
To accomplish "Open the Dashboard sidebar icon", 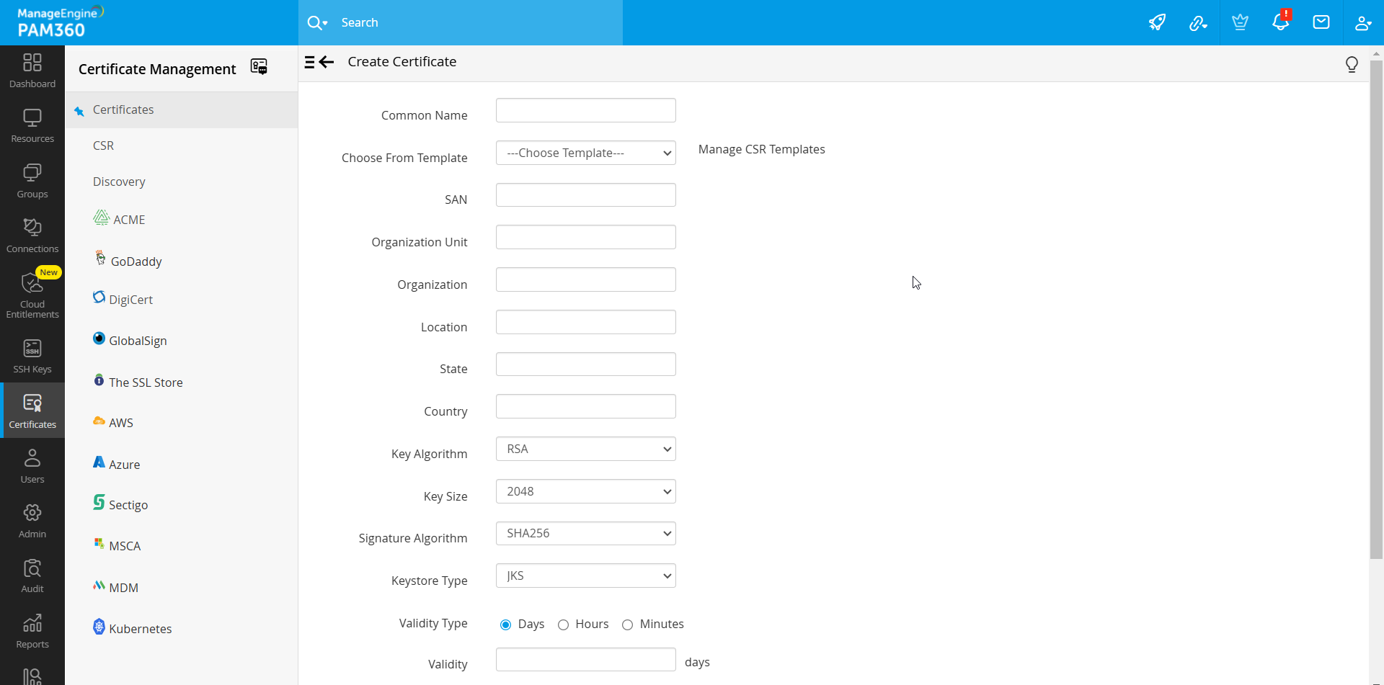I will [x=32, y=71].
